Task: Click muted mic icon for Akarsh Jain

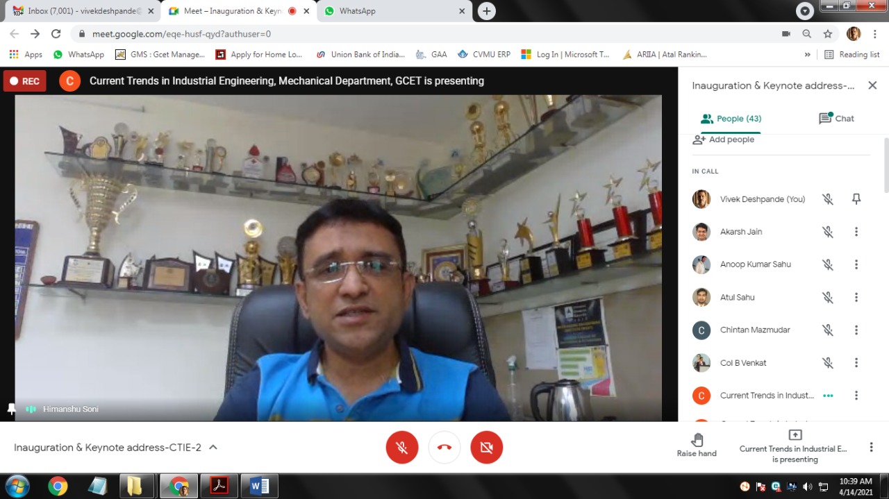Action: click(x=828, y=232)
